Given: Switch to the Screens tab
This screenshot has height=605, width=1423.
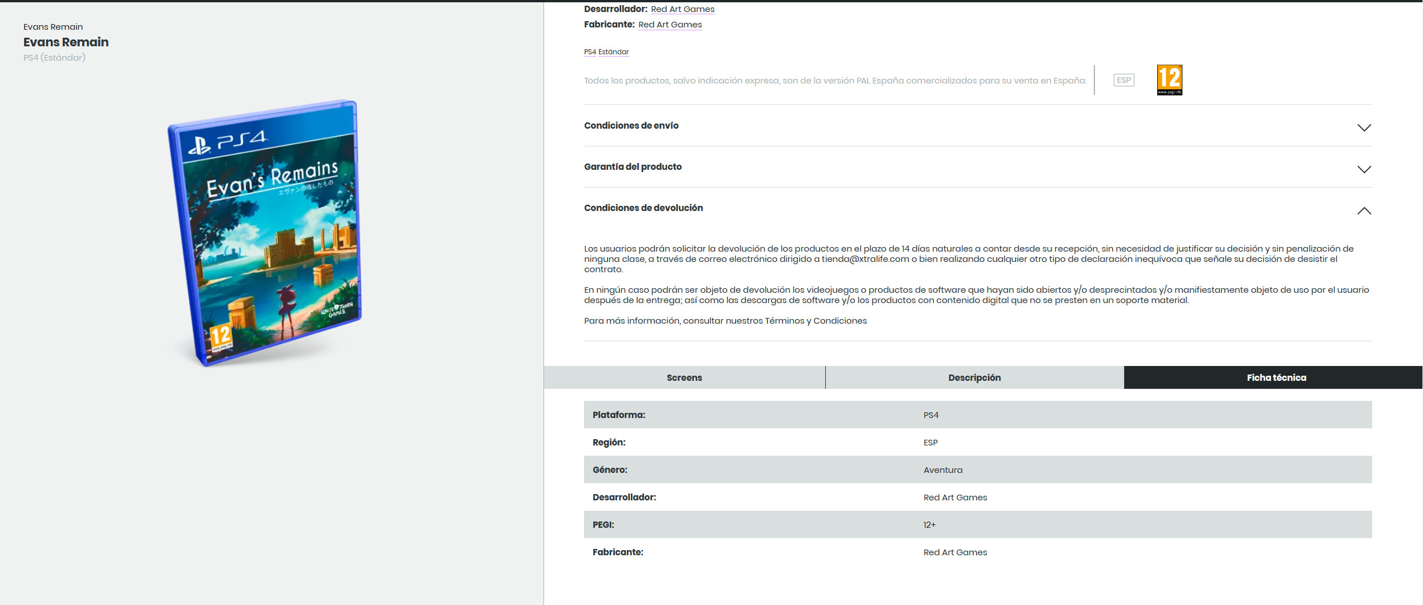Looking at the screenshot, I should [x=685, y=377].
